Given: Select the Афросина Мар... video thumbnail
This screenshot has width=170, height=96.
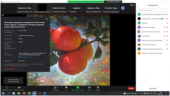Looking at the screenshot, I should tap(94, 8).
